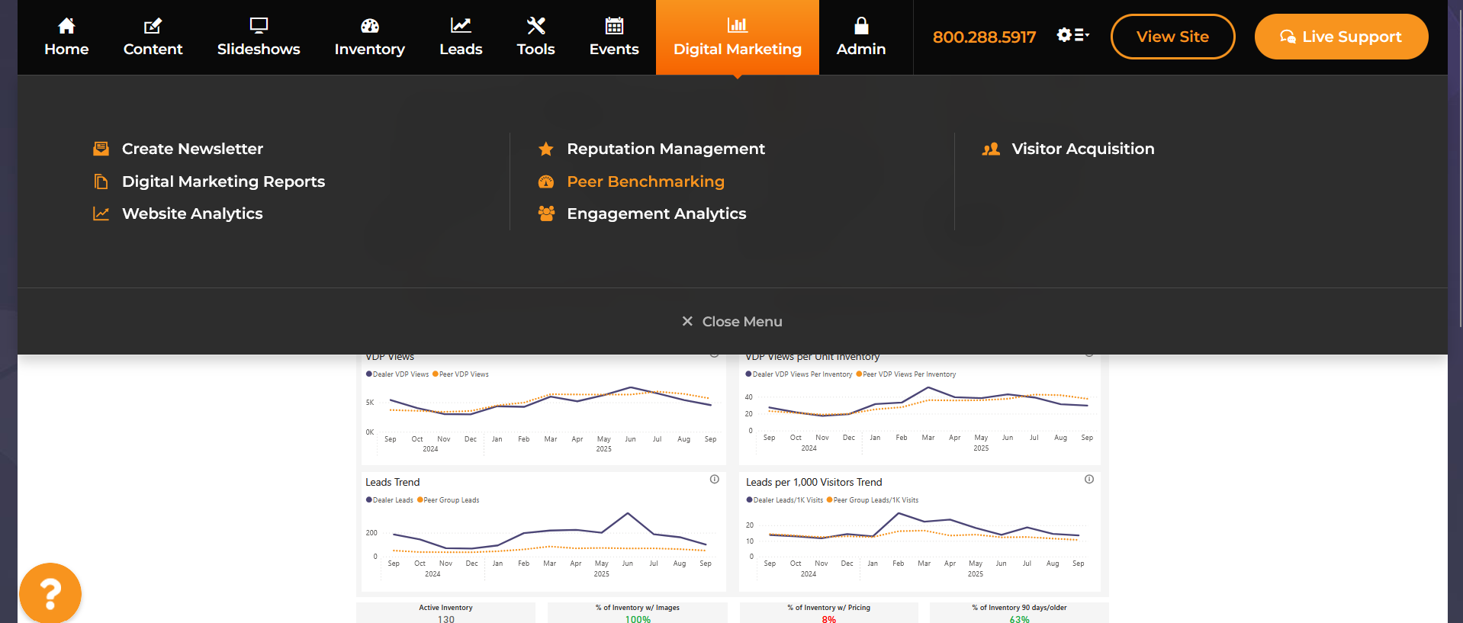Image resolution: width=1463 pixels, height=623 pixels.
Task: Open the Content edit icon
Action: pos(153,26)
